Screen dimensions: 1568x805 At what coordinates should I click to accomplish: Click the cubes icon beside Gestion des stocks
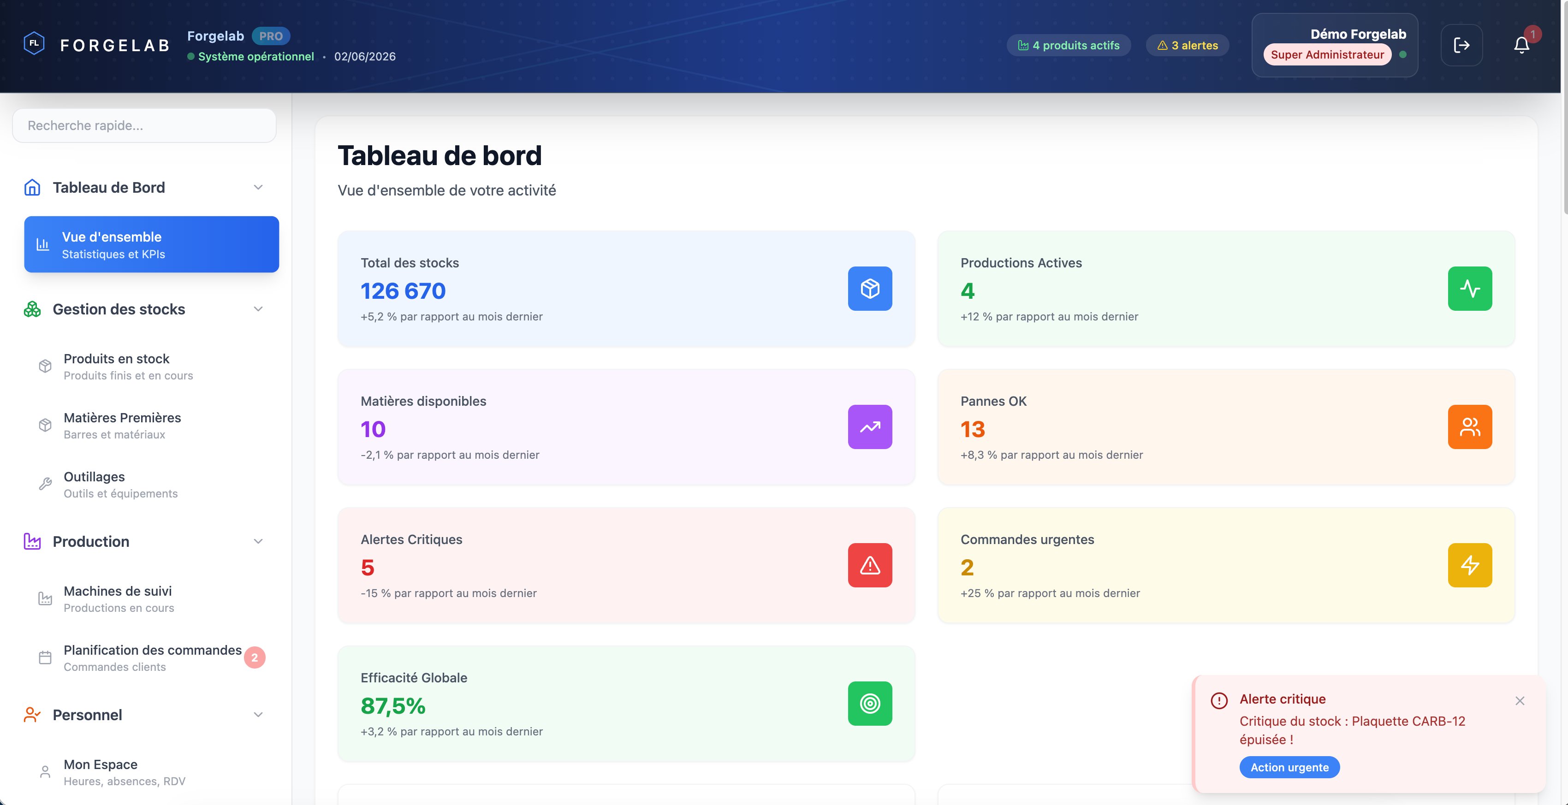pos(32,309)
